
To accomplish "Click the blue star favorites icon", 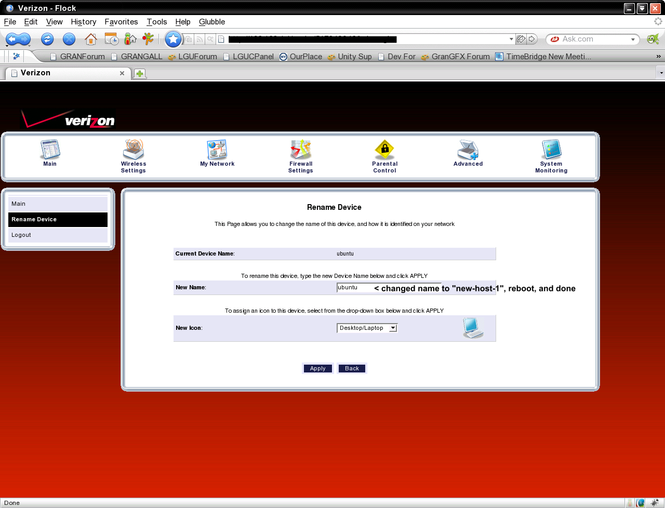I will 173,39.
